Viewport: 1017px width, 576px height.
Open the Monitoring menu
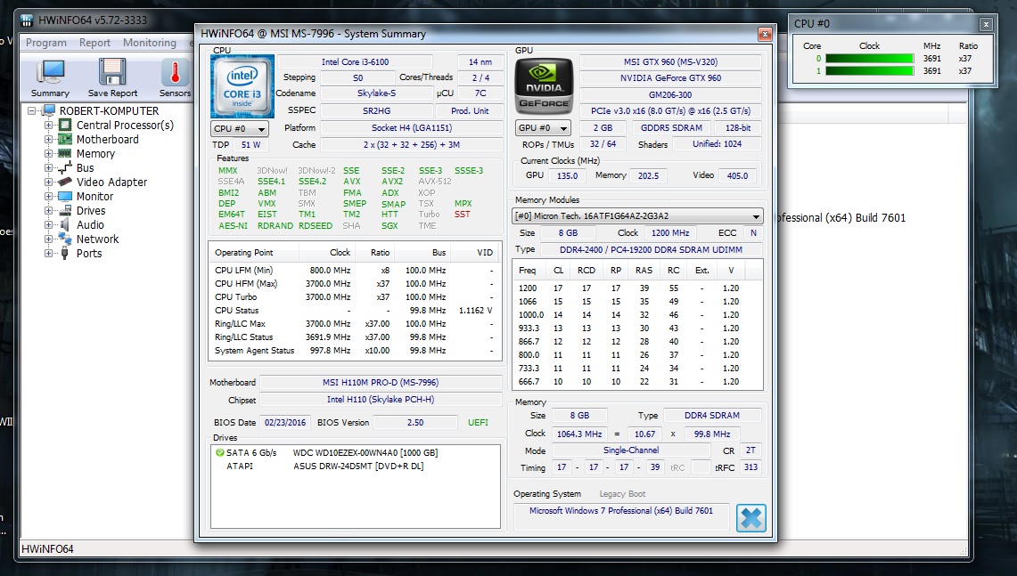149,43
